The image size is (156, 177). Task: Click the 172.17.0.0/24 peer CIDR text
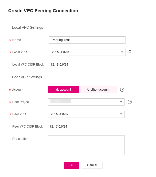coord(58,127)
